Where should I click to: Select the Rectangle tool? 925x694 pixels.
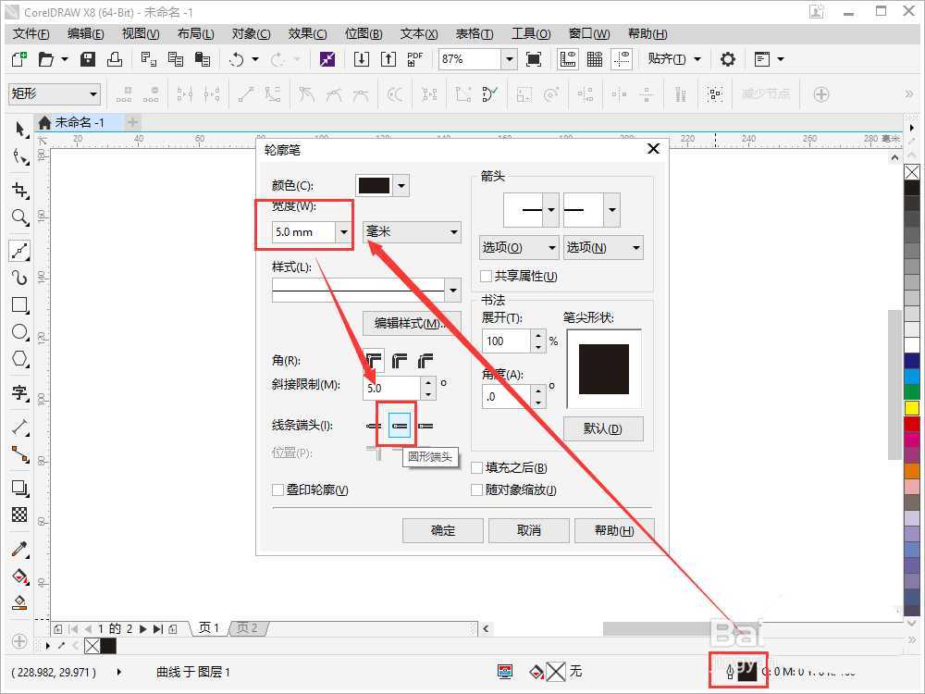(20, 305)
